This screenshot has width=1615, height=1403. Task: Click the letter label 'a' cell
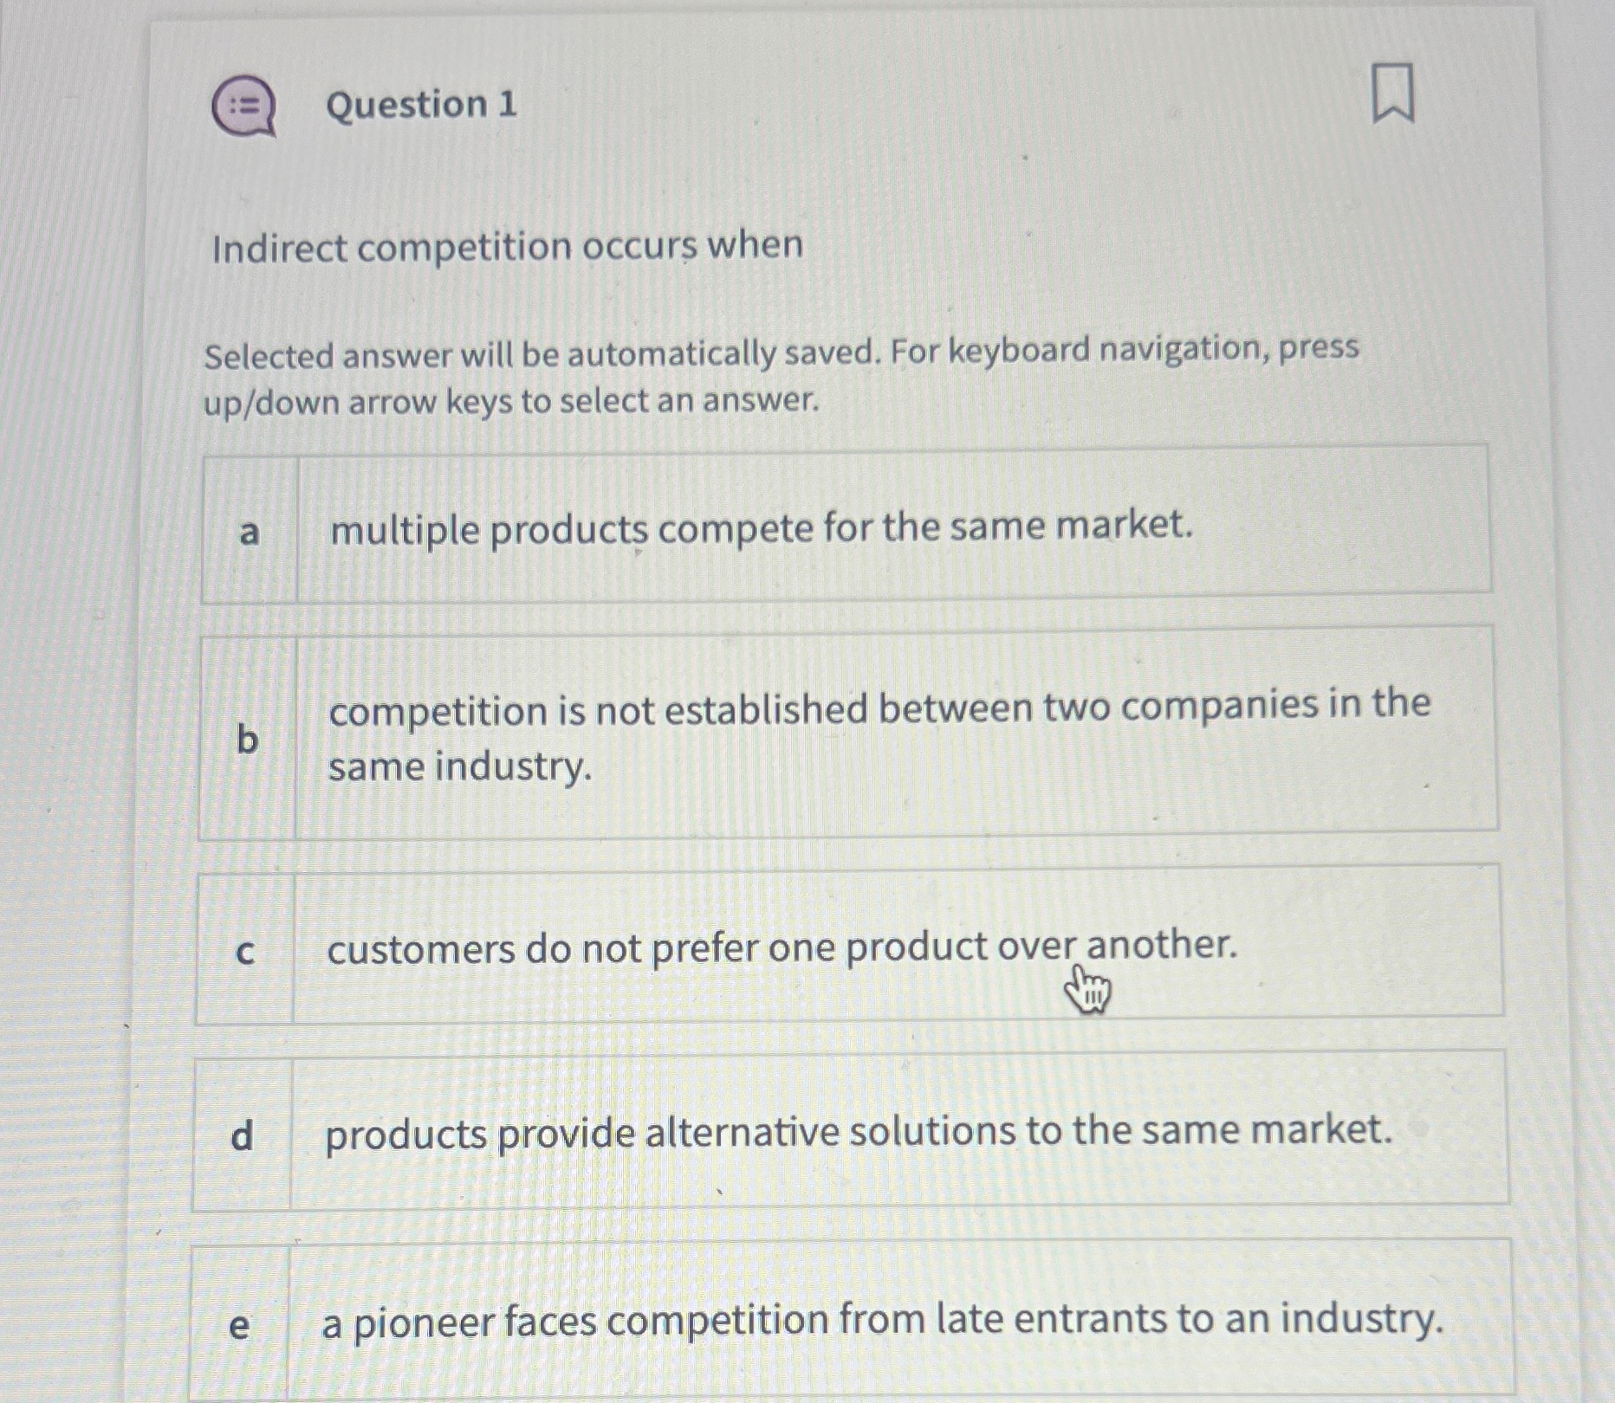[248, 529]
